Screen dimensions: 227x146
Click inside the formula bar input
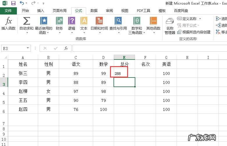tap(150, 48)
